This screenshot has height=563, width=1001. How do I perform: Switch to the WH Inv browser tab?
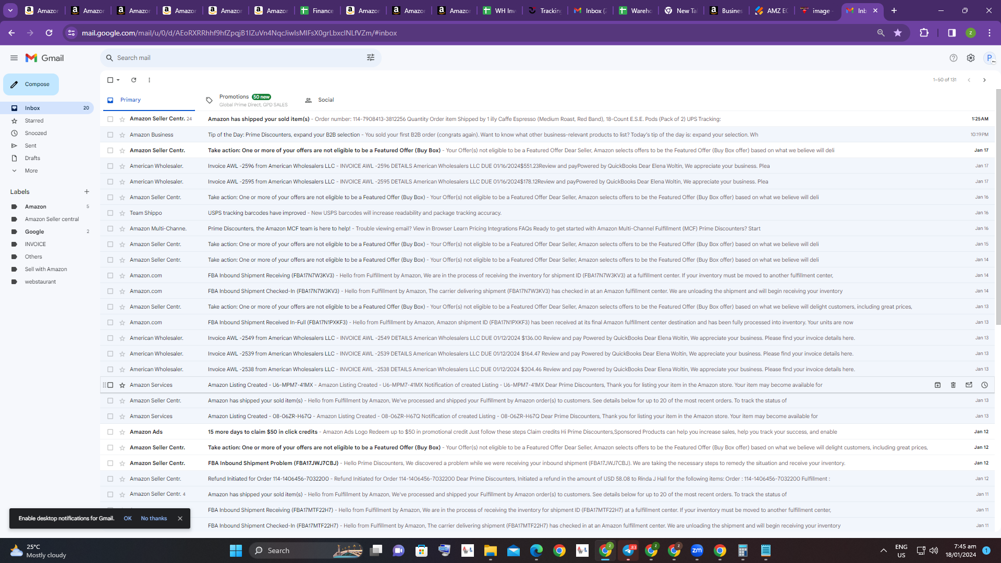[499, 10]
